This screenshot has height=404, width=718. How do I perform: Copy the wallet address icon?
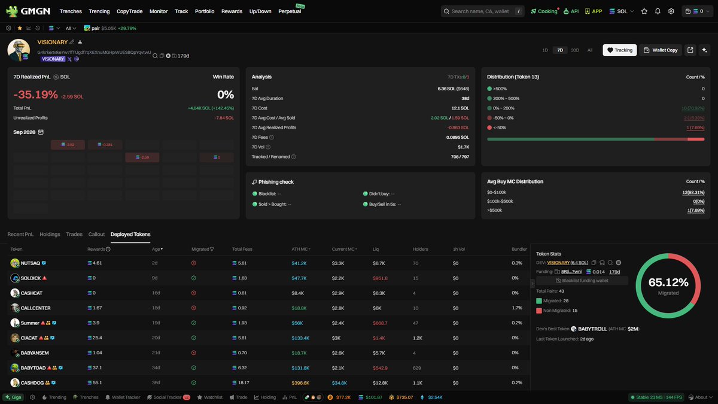point(162,56)
